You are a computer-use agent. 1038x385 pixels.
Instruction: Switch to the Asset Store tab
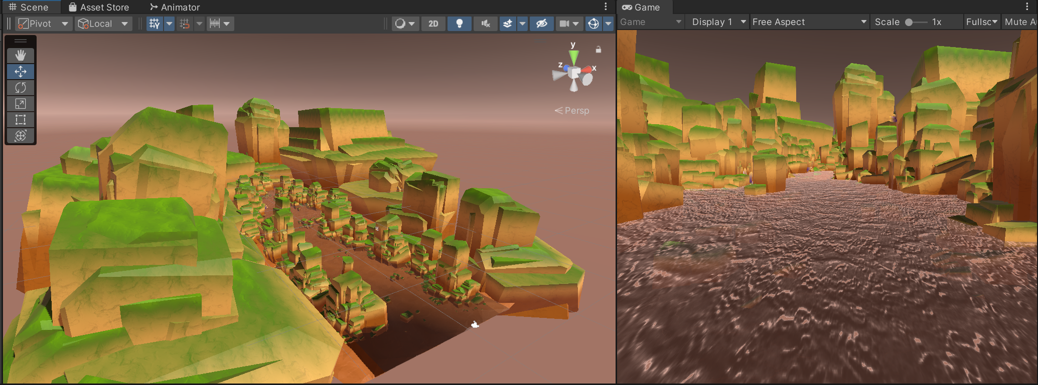point(99,7)
